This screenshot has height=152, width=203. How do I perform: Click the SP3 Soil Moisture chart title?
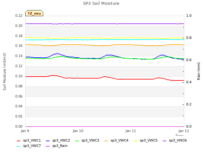pos(101,3)
